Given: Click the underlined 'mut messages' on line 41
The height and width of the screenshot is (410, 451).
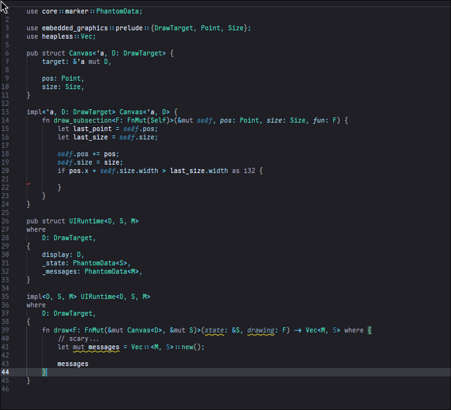Looking at the screenshot, I should click(x=96, y=347).
